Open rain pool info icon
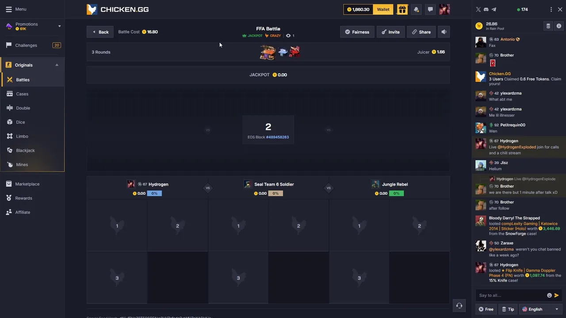 click(559, 26)
